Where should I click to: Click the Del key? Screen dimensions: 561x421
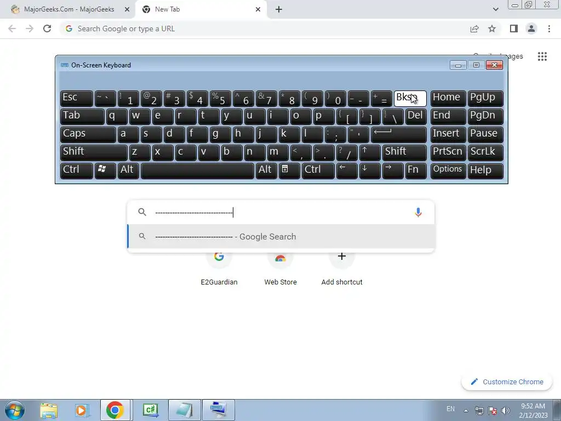[416, 116]
